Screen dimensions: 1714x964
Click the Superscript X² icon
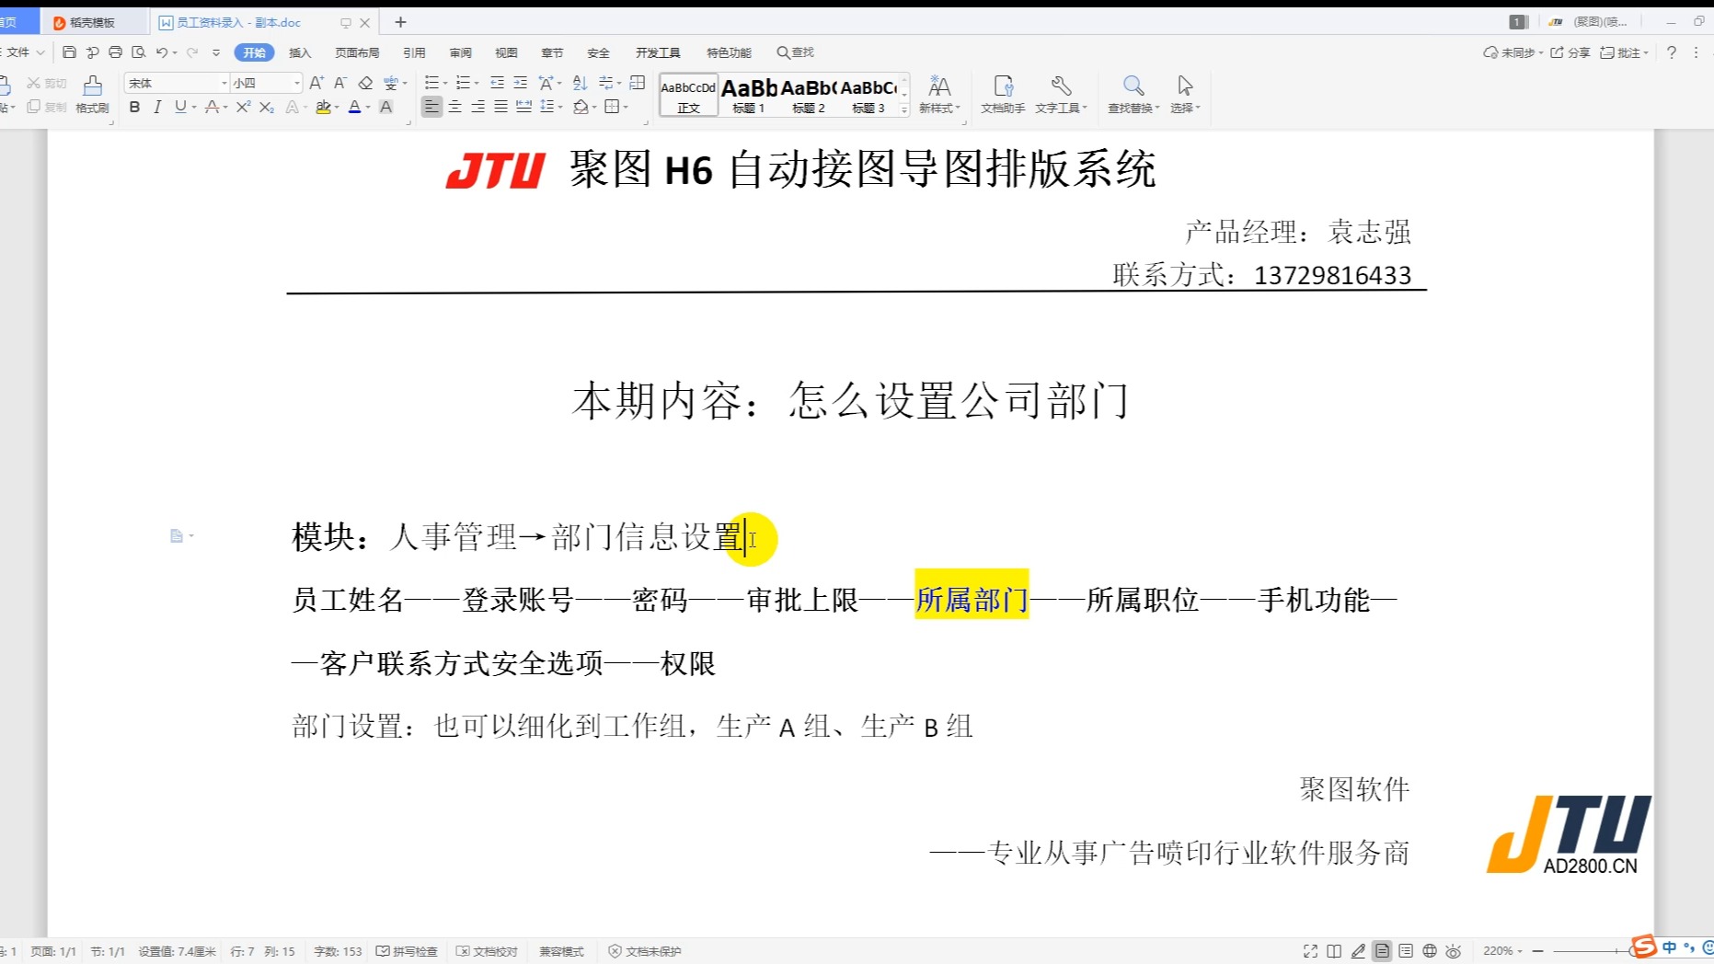point(243,107)
